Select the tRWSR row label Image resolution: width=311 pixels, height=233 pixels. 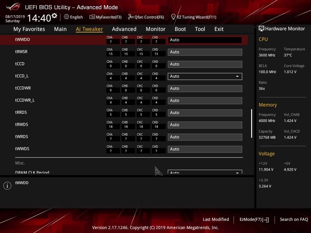[x=21, y=52]
